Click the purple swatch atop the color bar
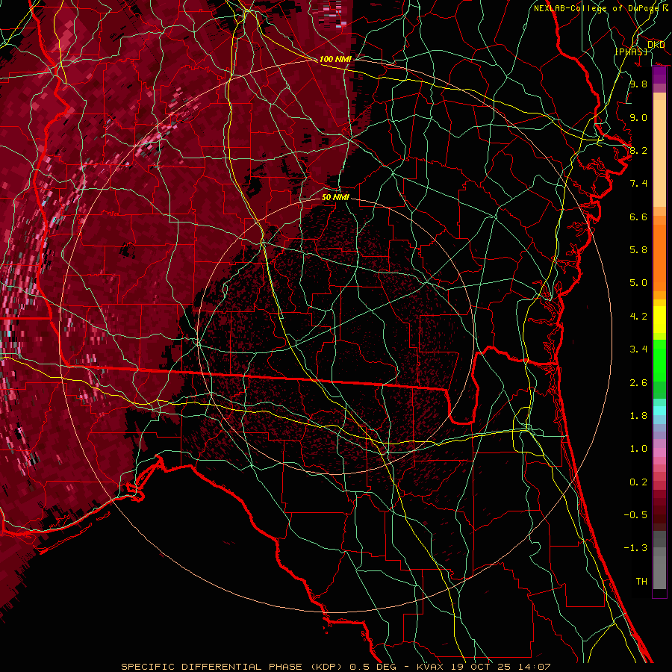The image size is (672, 672). (x=659, y=75)
